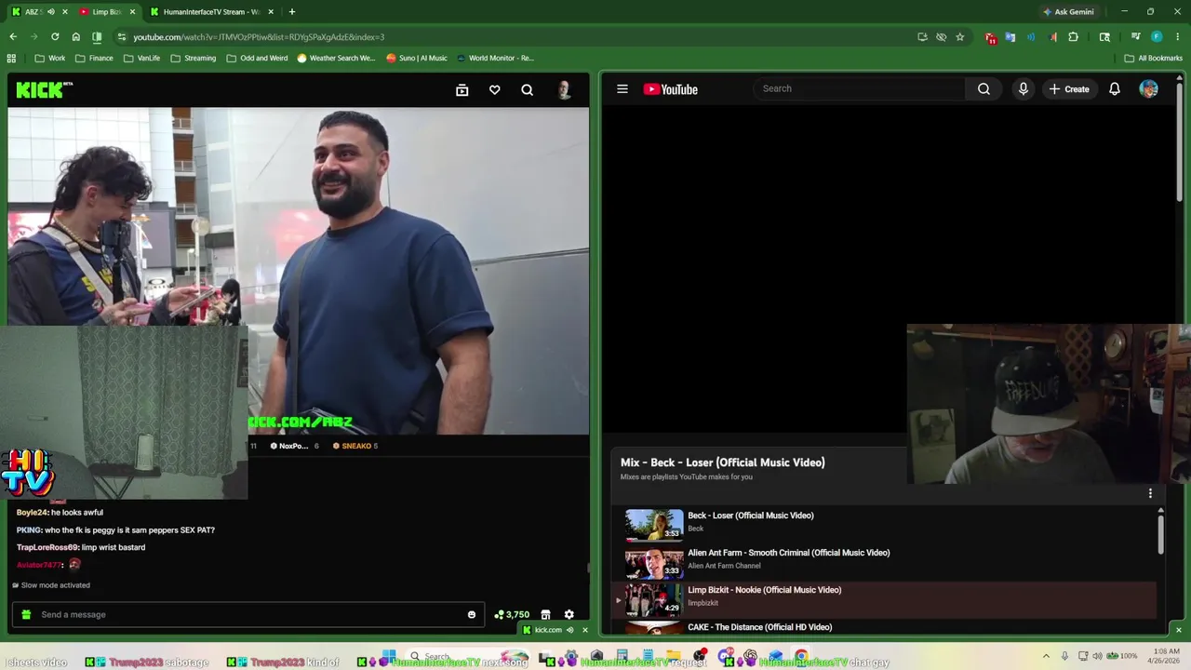Click the Ask Gemini button
The image size is (1191, 670).
(1068, 12)
